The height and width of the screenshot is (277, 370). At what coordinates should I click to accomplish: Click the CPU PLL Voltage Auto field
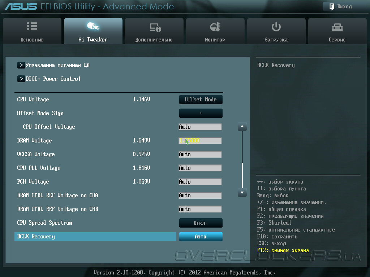click(200, 168)
